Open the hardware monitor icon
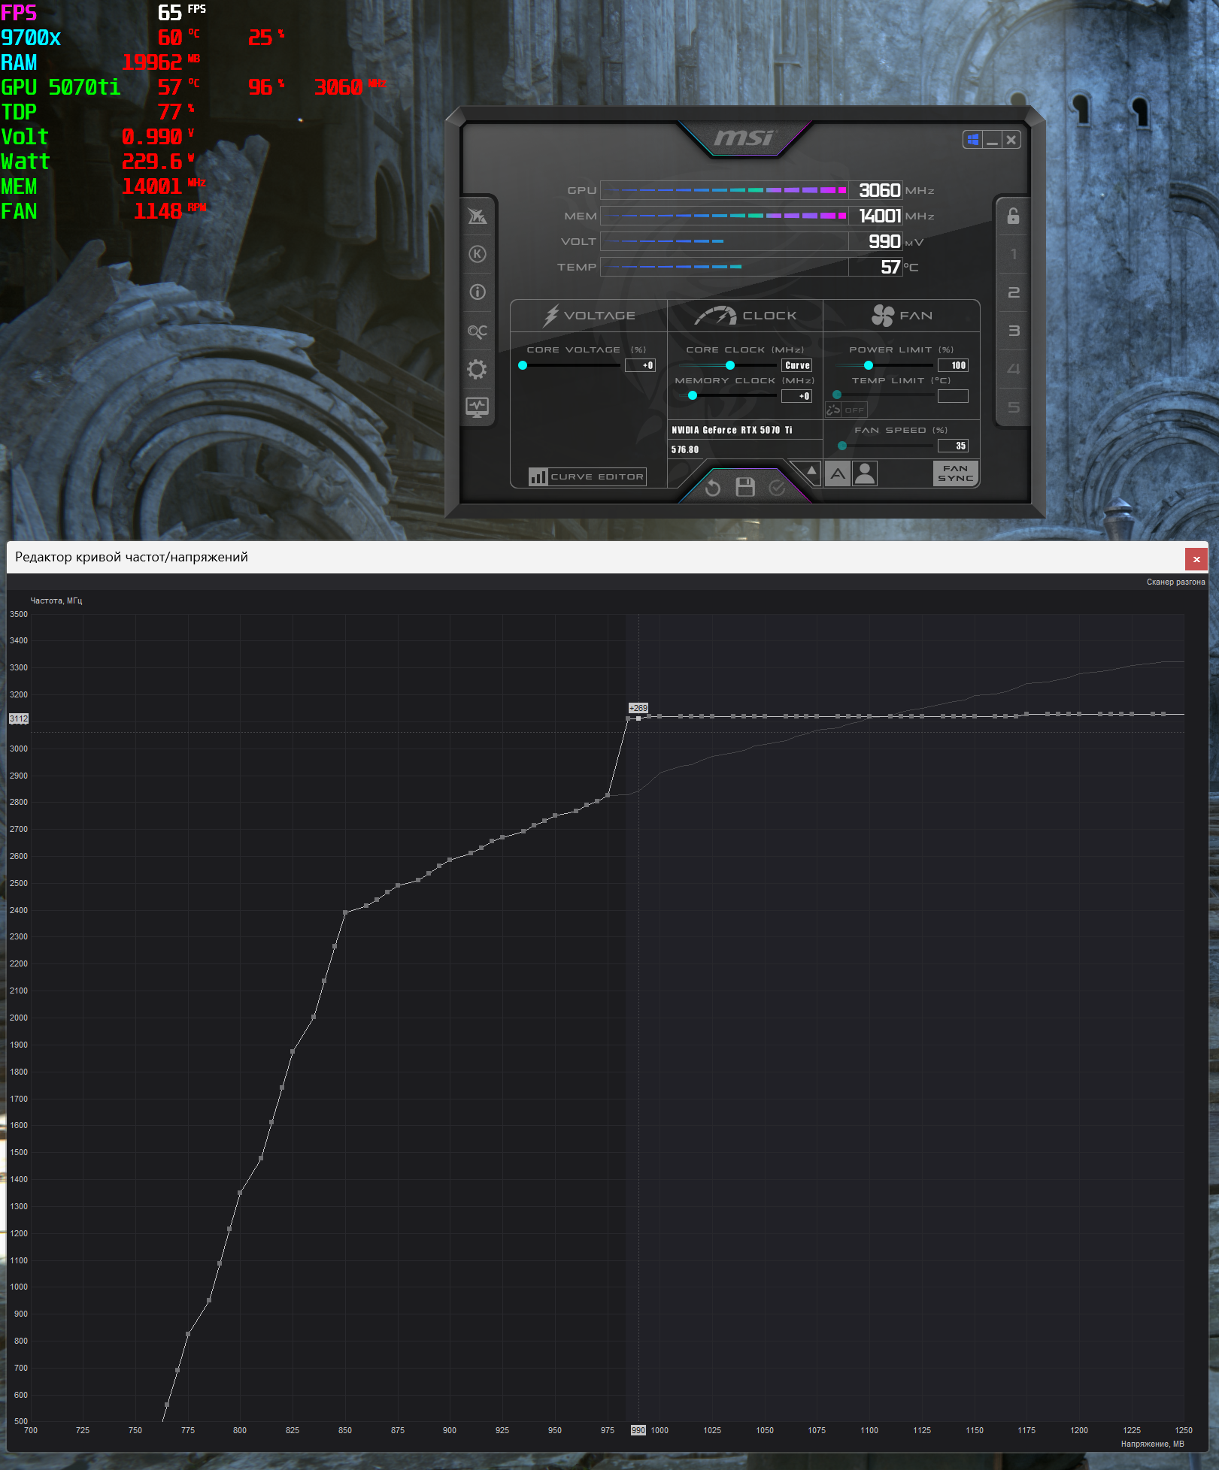Screen dimensions: 1219x1470 click(478, 407)
